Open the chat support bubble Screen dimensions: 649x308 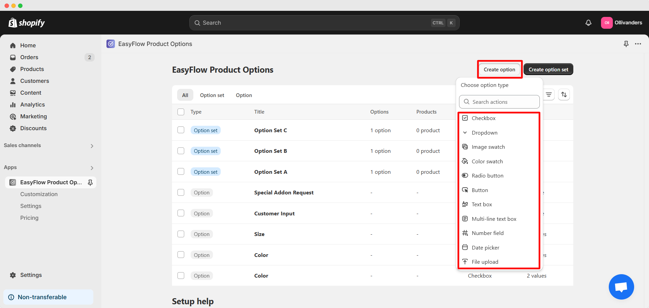[x=621, y=287]
